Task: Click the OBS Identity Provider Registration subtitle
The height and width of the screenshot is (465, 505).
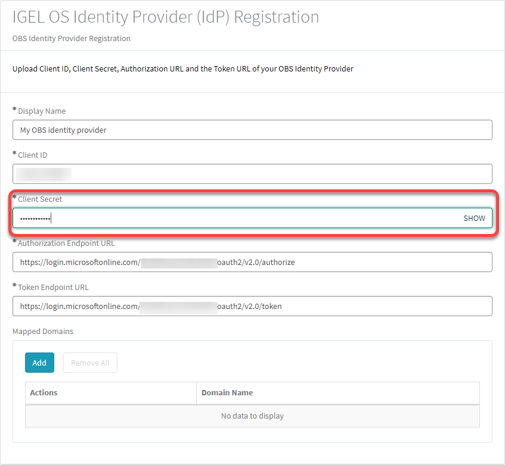Action: 72,38
